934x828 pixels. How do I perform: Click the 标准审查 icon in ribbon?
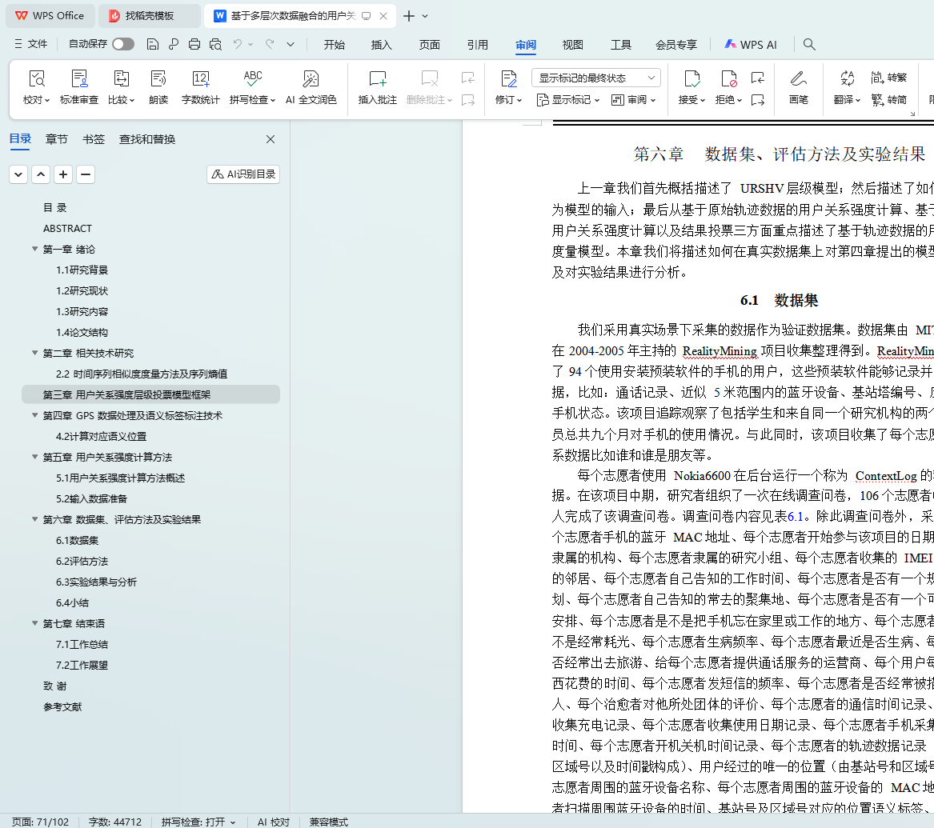tap(79, 79)
